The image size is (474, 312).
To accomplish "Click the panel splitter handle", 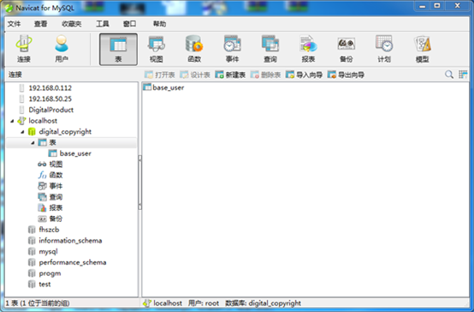I will [x=140, y=183].
